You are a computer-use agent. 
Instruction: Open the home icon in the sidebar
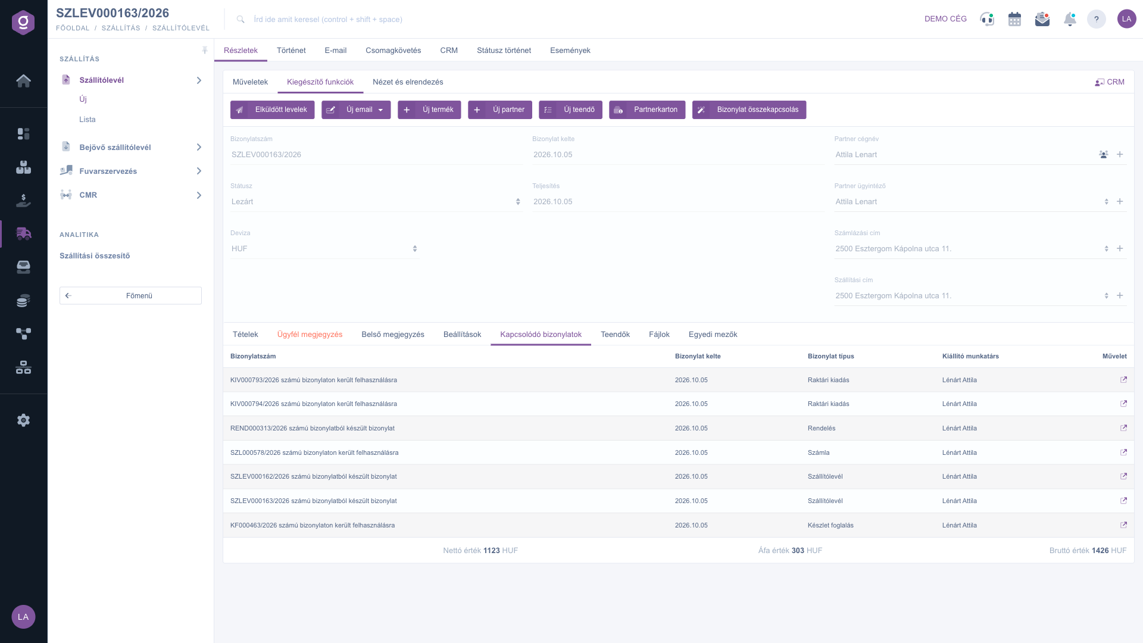point(23,81)
